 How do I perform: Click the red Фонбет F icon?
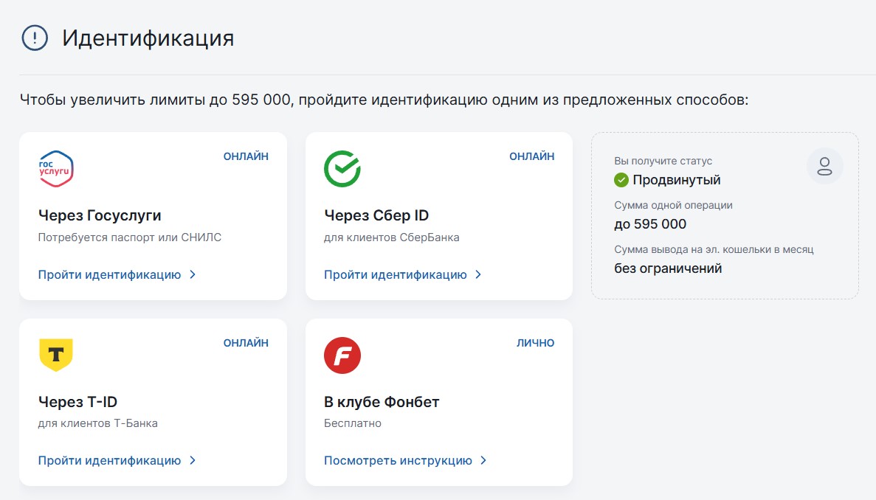coord(341,355)
